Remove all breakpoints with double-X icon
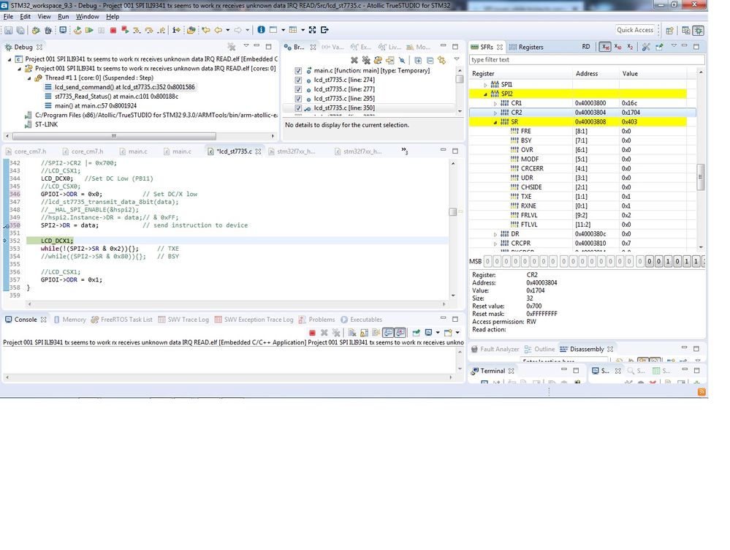The image size is (730, 550). [366, 60]
